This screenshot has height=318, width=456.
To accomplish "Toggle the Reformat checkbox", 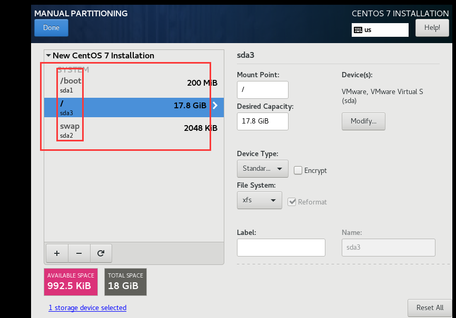I will 292,202.
